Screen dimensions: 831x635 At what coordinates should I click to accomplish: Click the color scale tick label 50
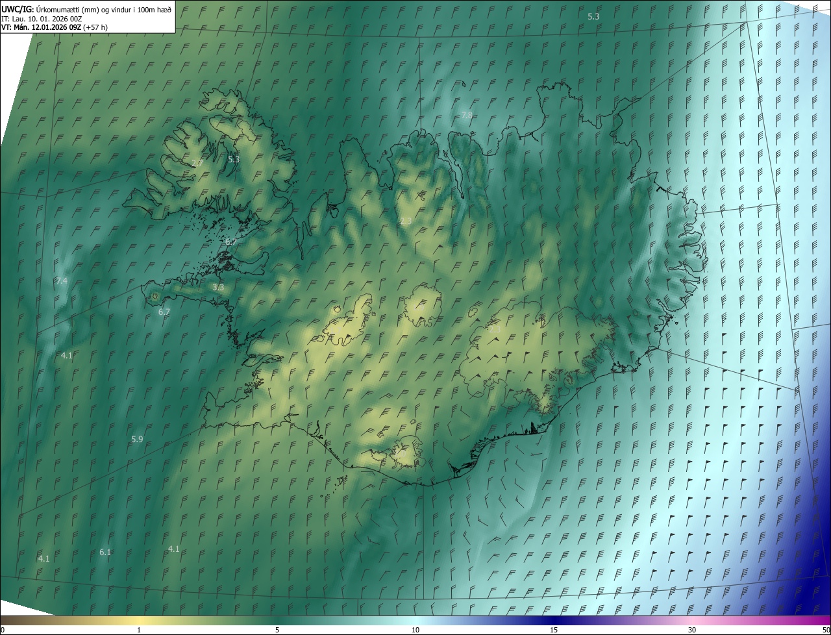point(826,630)
